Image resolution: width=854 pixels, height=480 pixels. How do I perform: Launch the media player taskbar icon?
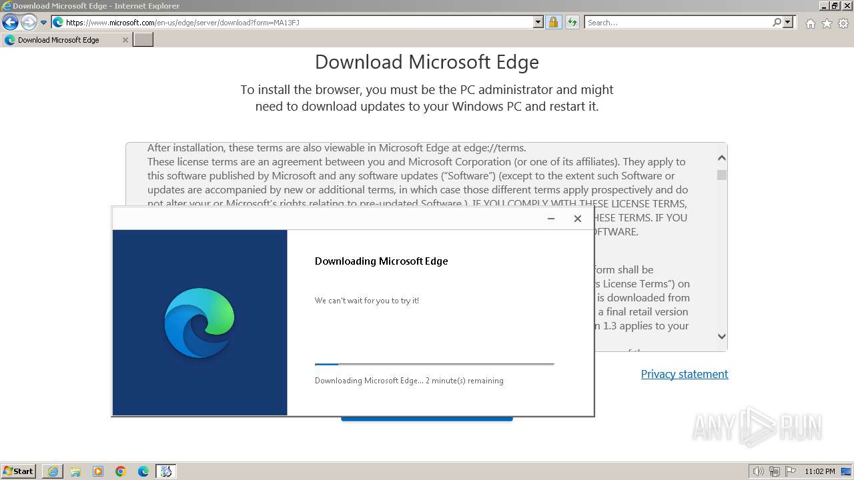(98, 471)
